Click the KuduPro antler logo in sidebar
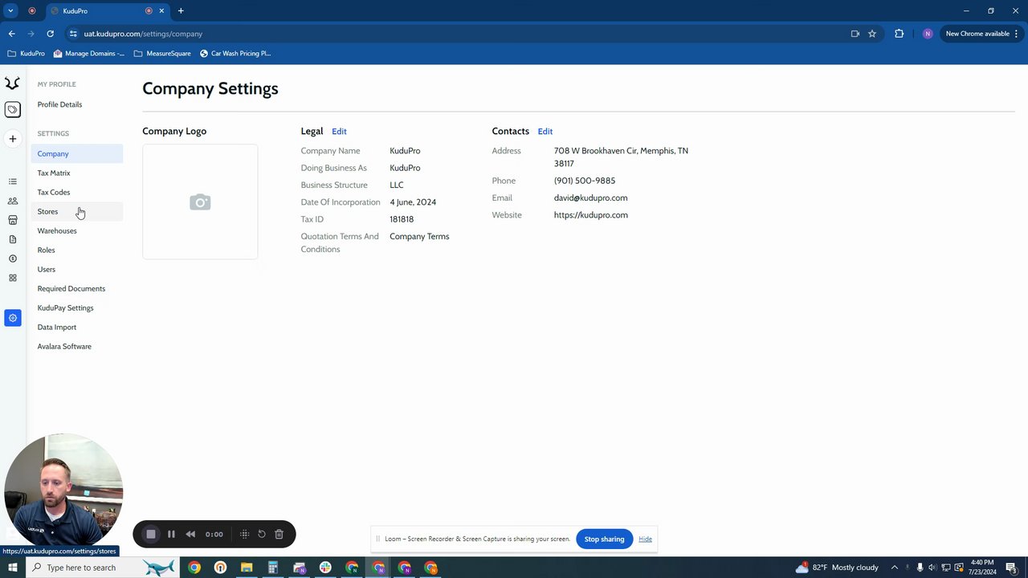 pos(12,83)
